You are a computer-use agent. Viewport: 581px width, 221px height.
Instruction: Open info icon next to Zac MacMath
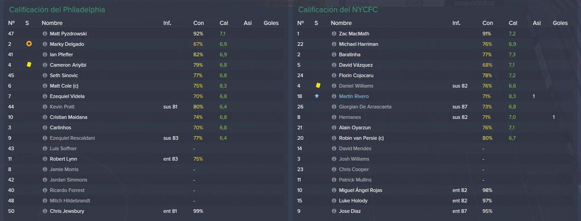coord(334,33)
